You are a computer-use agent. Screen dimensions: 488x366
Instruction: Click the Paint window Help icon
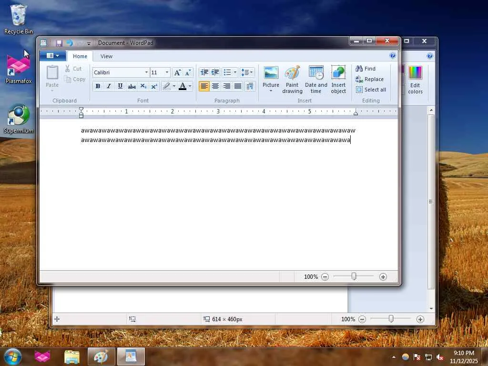click(430, 56)
